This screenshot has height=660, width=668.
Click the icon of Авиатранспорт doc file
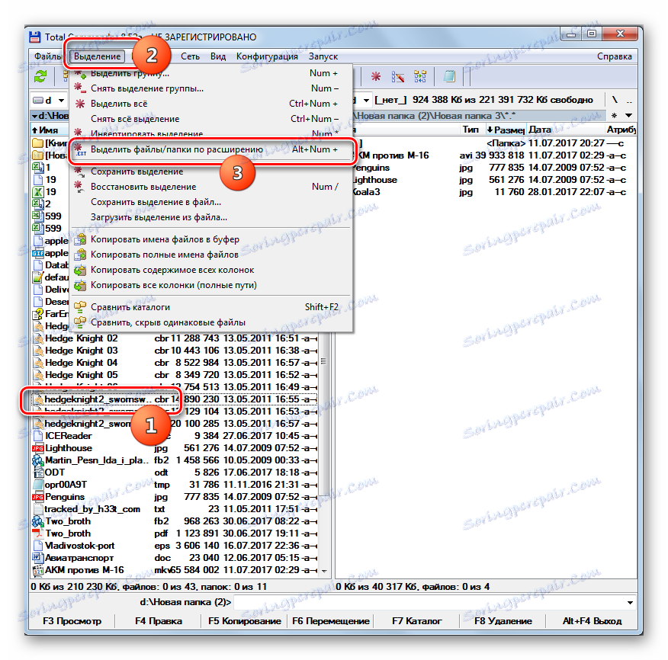click(38, 558)
